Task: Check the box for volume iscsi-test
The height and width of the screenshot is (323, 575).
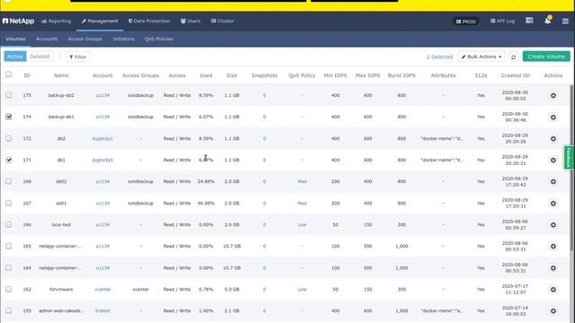Action: click(8, 224)
